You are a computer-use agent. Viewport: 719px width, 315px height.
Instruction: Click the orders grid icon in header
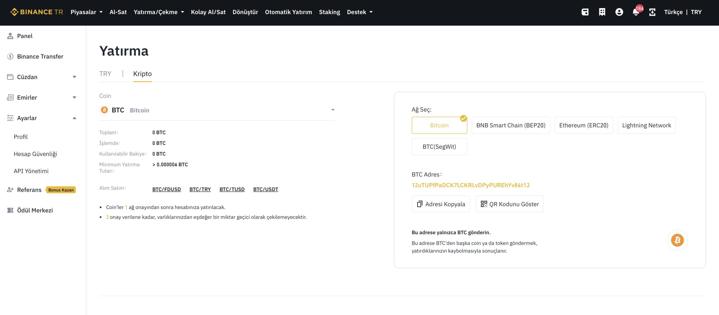pyautogui.click(x=602, y=12)
